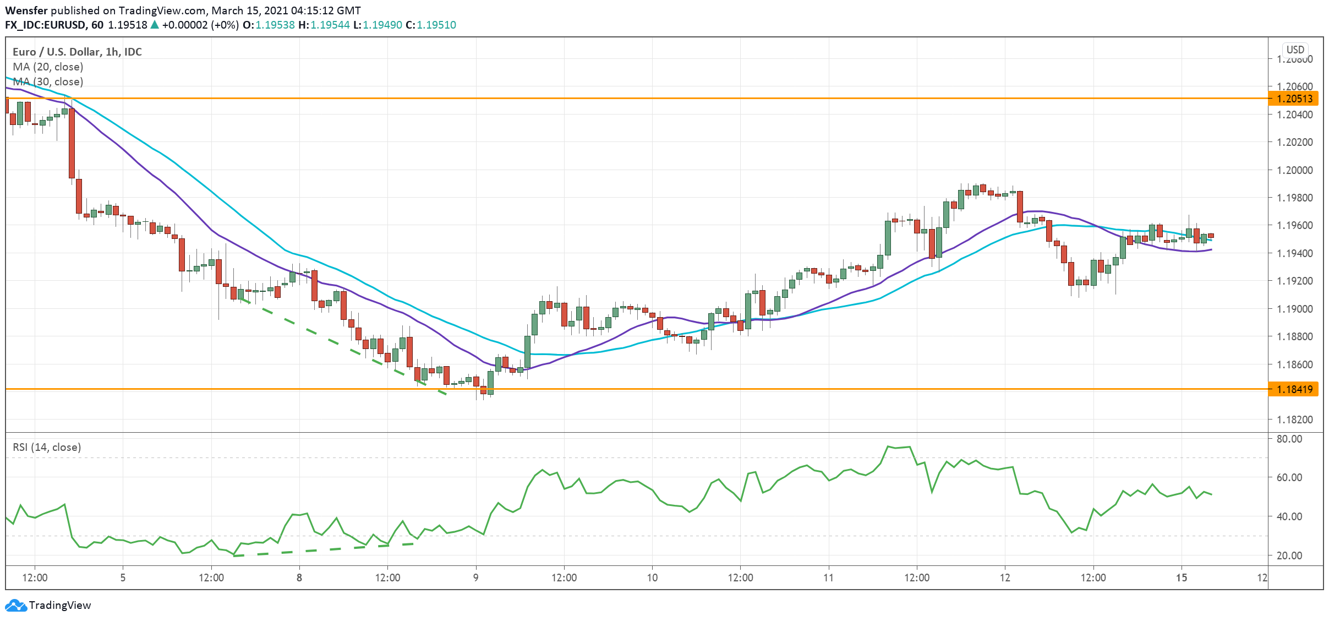Image resolution: width=1329 pixels, height=621 pixels.
Task: Click the FX_IDC:EURUSD symbol text
Action: [46, 25]
